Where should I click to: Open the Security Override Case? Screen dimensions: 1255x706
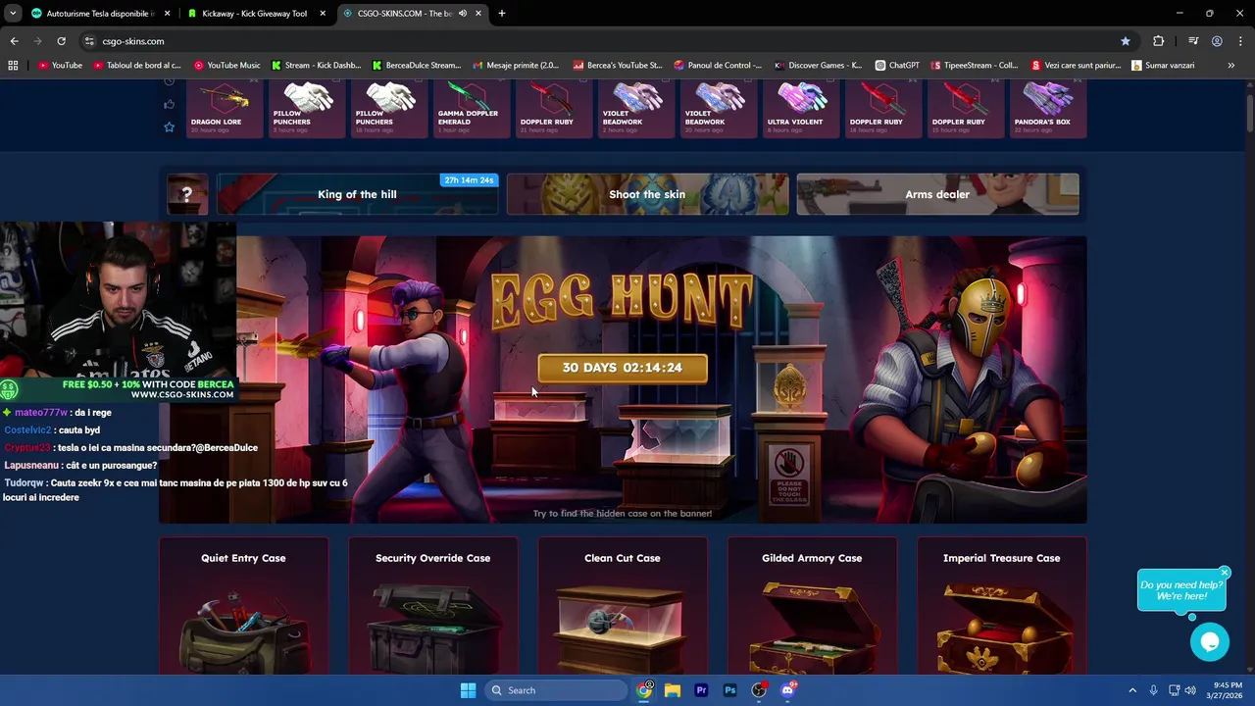[x=432, y=606]
